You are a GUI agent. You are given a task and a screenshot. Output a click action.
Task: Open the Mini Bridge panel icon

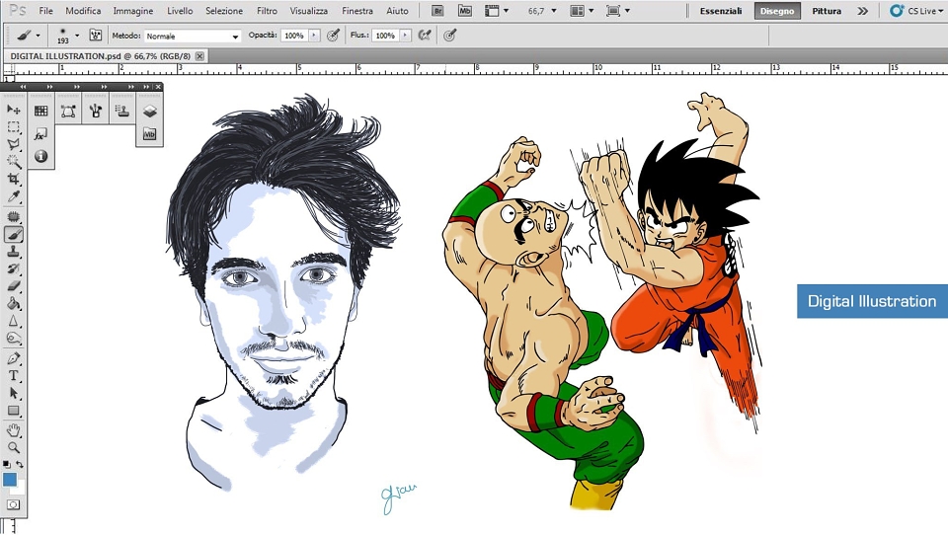click(149, 133)
